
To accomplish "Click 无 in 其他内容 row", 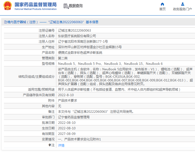I will (59, 106).
